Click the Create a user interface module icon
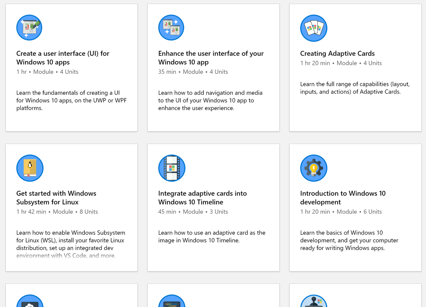426x307 pixels. [29, 28]
